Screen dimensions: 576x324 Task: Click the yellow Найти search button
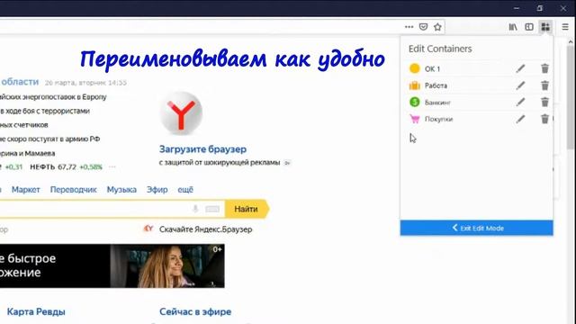point(247,209)
